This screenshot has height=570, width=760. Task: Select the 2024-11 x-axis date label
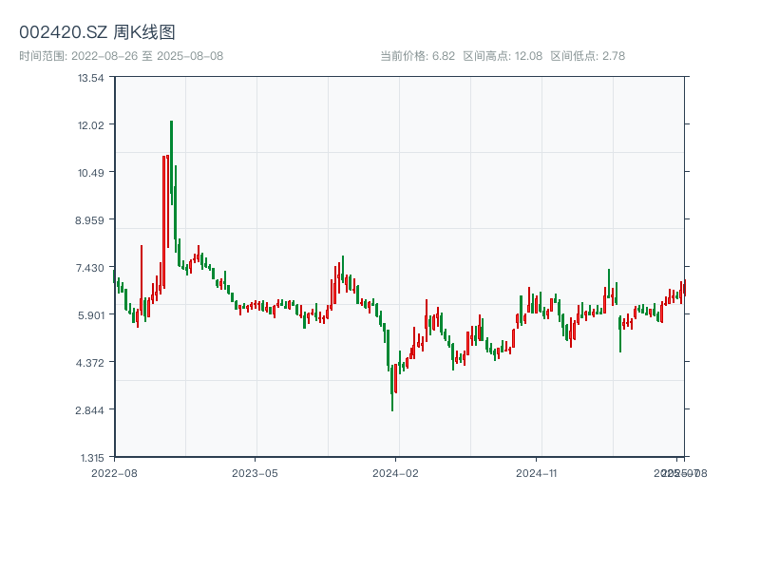(x=537, y=472)
